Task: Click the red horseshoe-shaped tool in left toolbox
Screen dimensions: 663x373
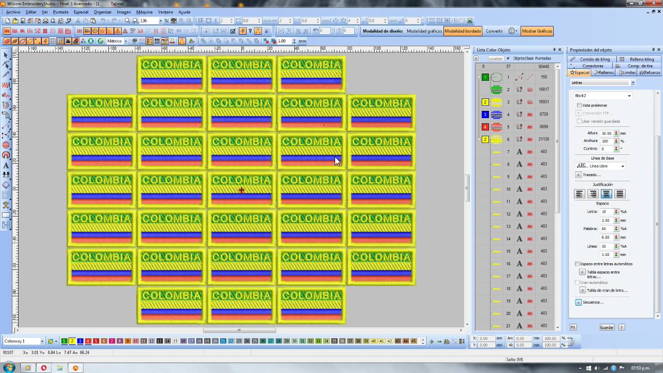Action: 6,155
